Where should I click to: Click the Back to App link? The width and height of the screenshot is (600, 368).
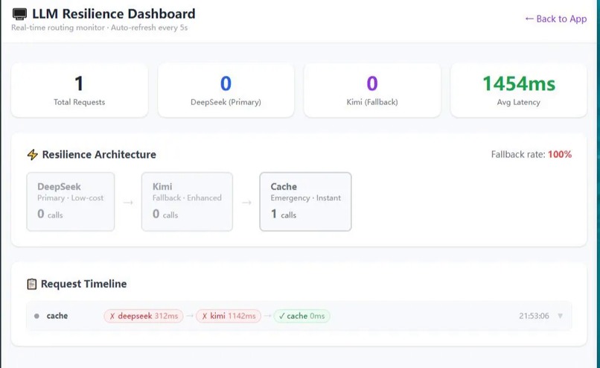(555, 19)
